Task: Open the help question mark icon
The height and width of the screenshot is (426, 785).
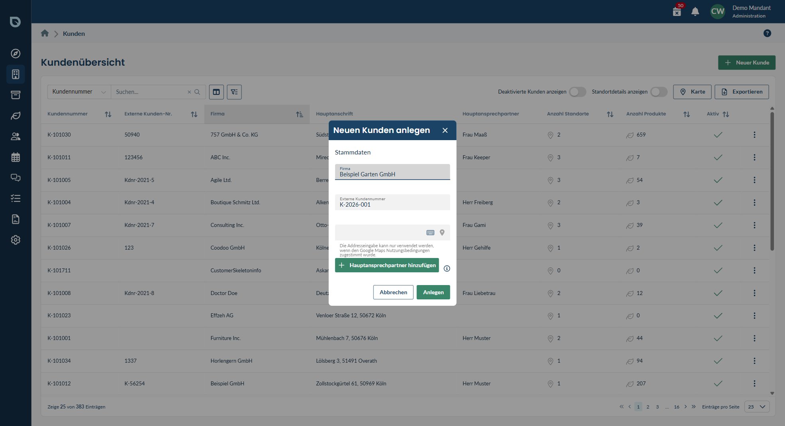Action: click(x=767, y=33)
